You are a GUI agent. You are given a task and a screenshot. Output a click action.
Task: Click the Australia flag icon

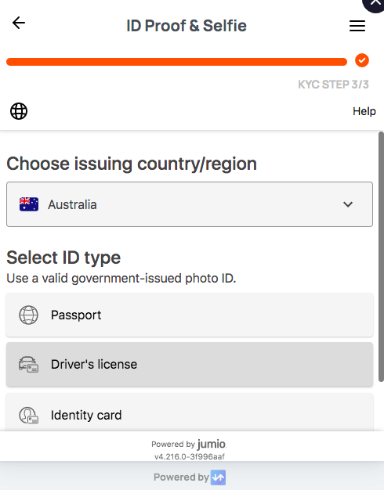click(x=29, y=204)
